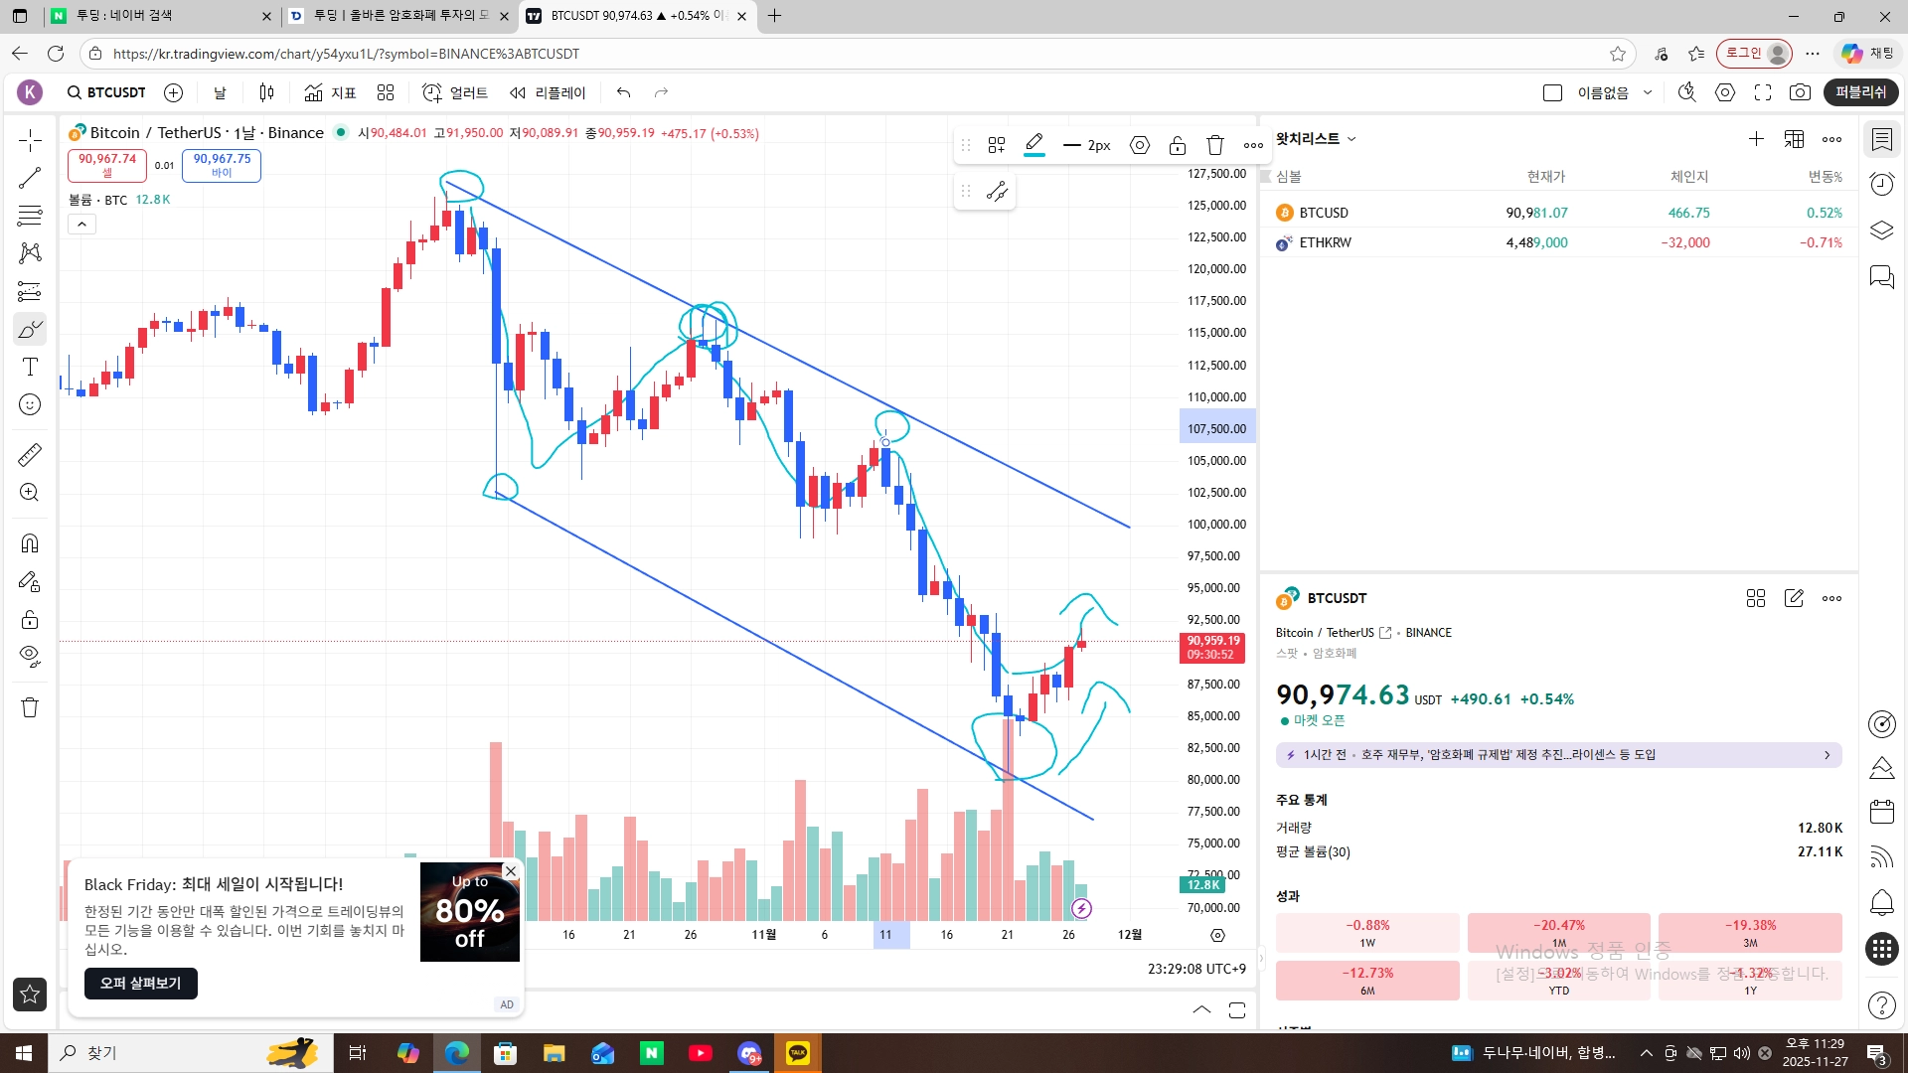1908x1073 pixels.
Task: Collapse the volume indicator legend arrow
Action: point(81,225)
